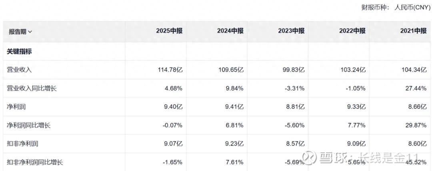Select the 营业收入 row label
This screenshot has height=171, width=432.
pyautogui.click(x=20, y=70)
